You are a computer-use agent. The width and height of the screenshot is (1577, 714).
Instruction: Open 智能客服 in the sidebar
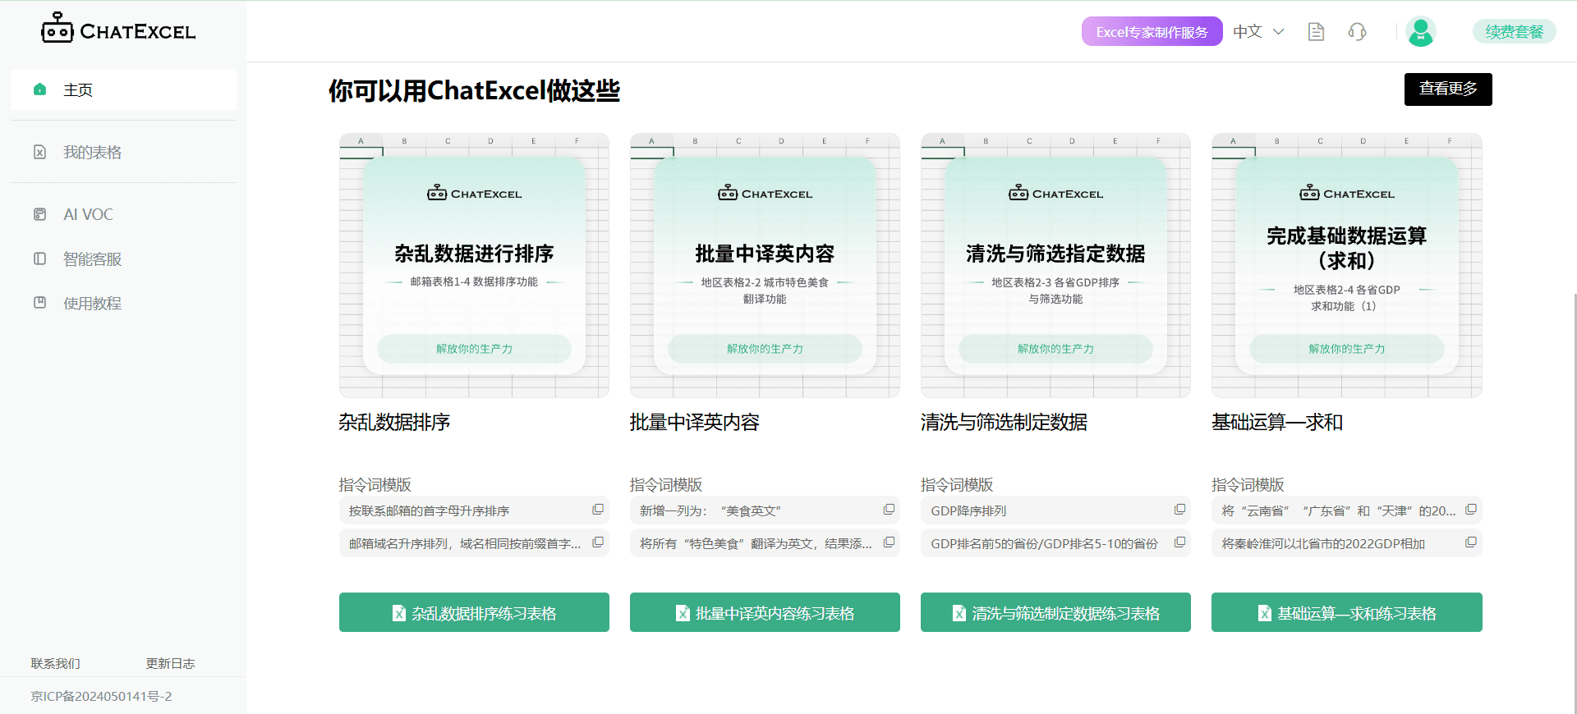coord(123,259)
